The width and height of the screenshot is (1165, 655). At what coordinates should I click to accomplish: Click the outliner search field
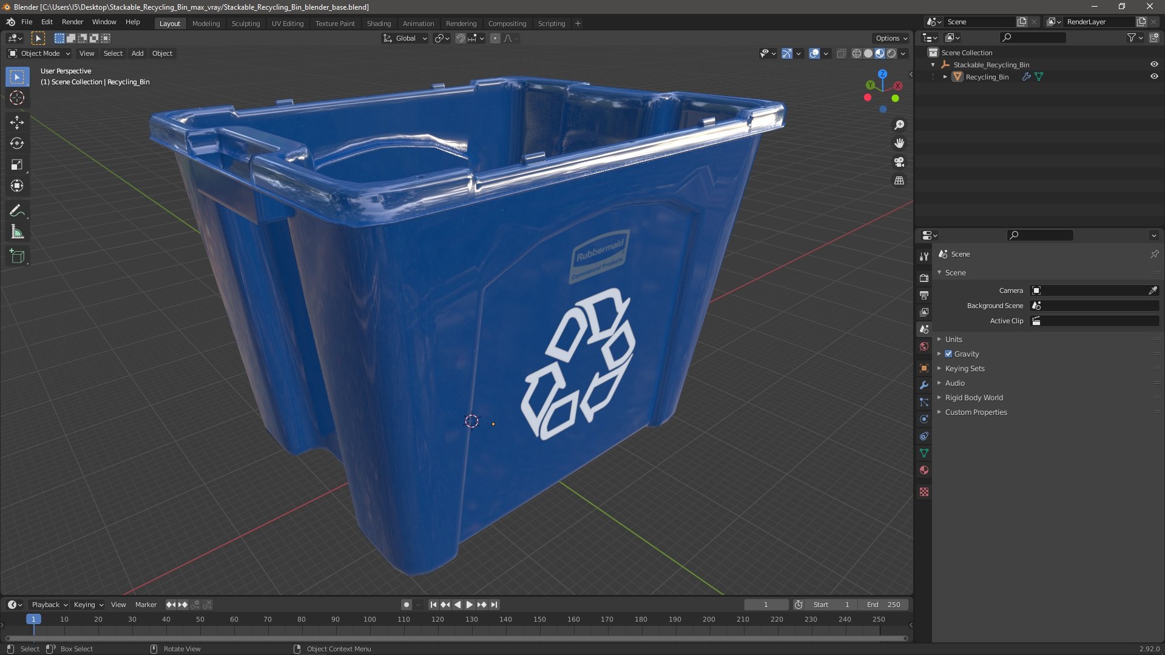tap(1033, 38)
